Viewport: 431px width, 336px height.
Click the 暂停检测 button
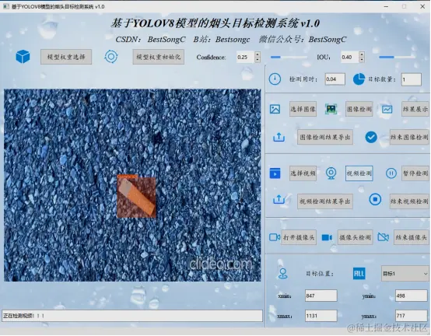(x=415, y=173)
